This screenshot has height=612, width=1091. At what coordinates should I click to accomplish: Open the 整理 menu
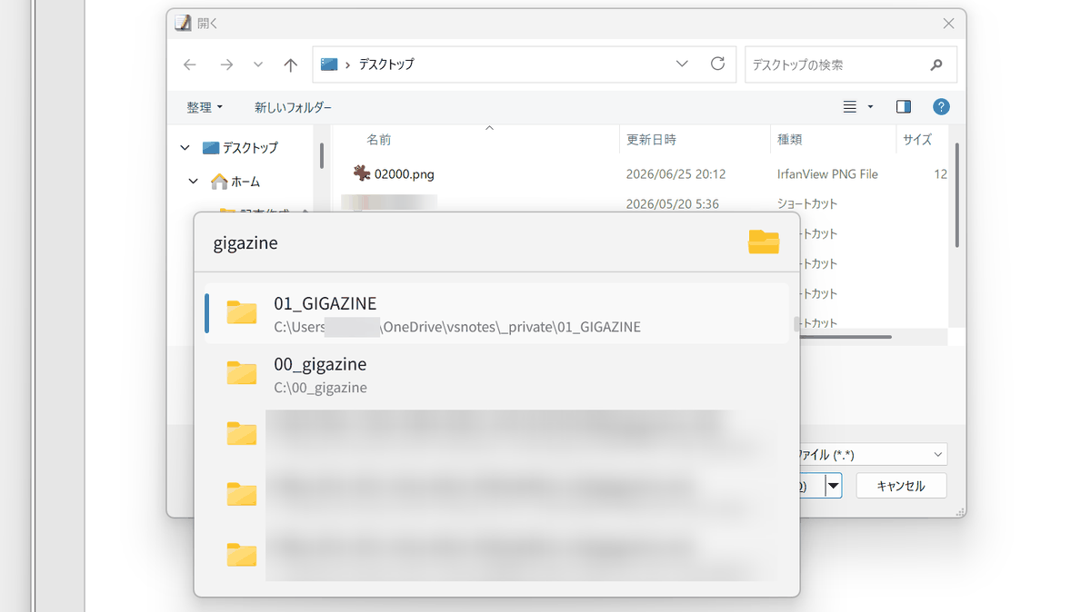coord(205,107)
